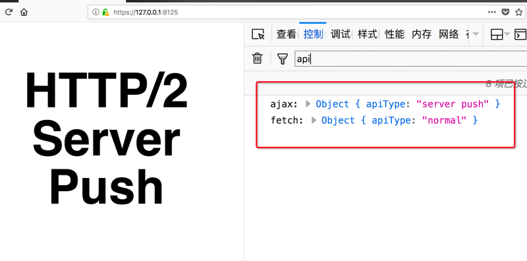Open the 调试 (Debugger) tab
This screenshot has width=527, height=261.
[x=341, y=34]
